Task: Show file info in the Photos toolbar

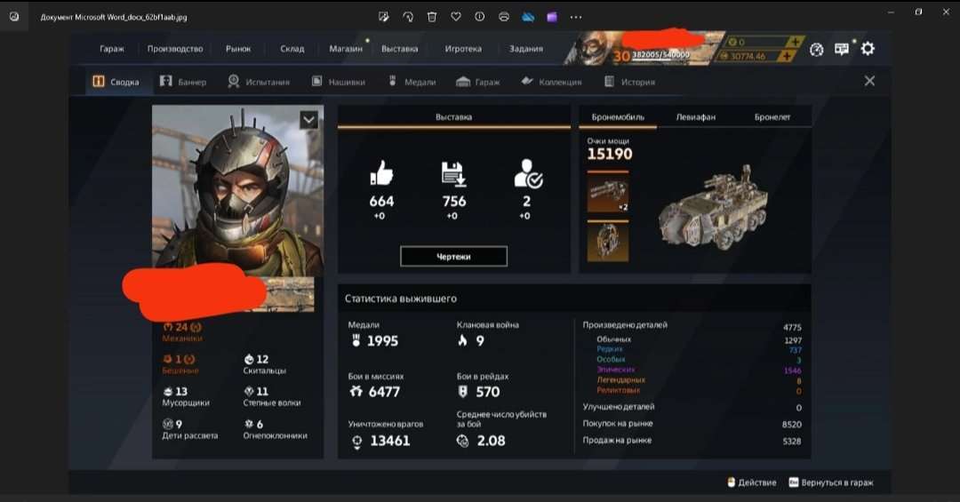Action: [x=479, y=17]
